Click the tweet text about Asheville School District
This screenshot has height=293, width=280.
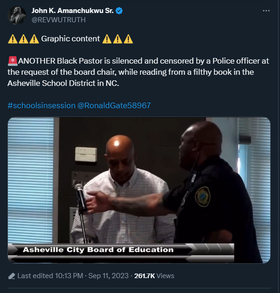(138, 72)
